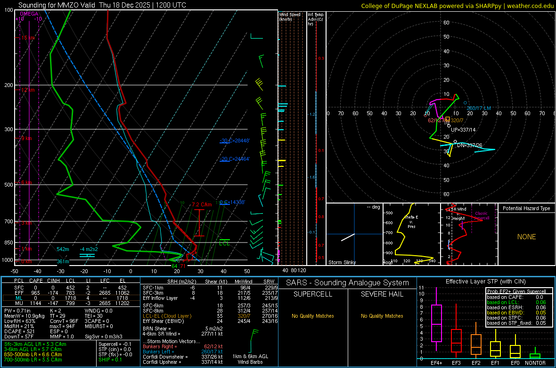Image resolution: width=556 pixels, height=368 pixels.
Task: Click the based on EBWD probability row
Action: (x=516, y=313)
